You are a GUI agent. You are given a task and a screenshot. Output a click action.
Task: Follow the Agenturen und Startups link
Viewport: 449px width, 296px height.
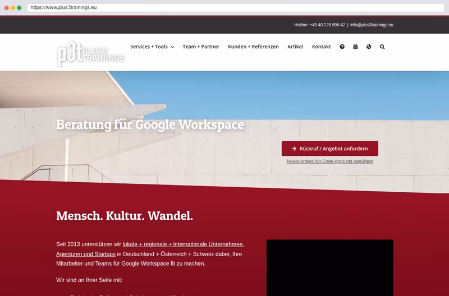point(86,254)
